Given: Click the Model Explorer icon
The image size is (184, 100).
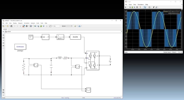Looking at the screenshot, I should click(x=31, y=26).
